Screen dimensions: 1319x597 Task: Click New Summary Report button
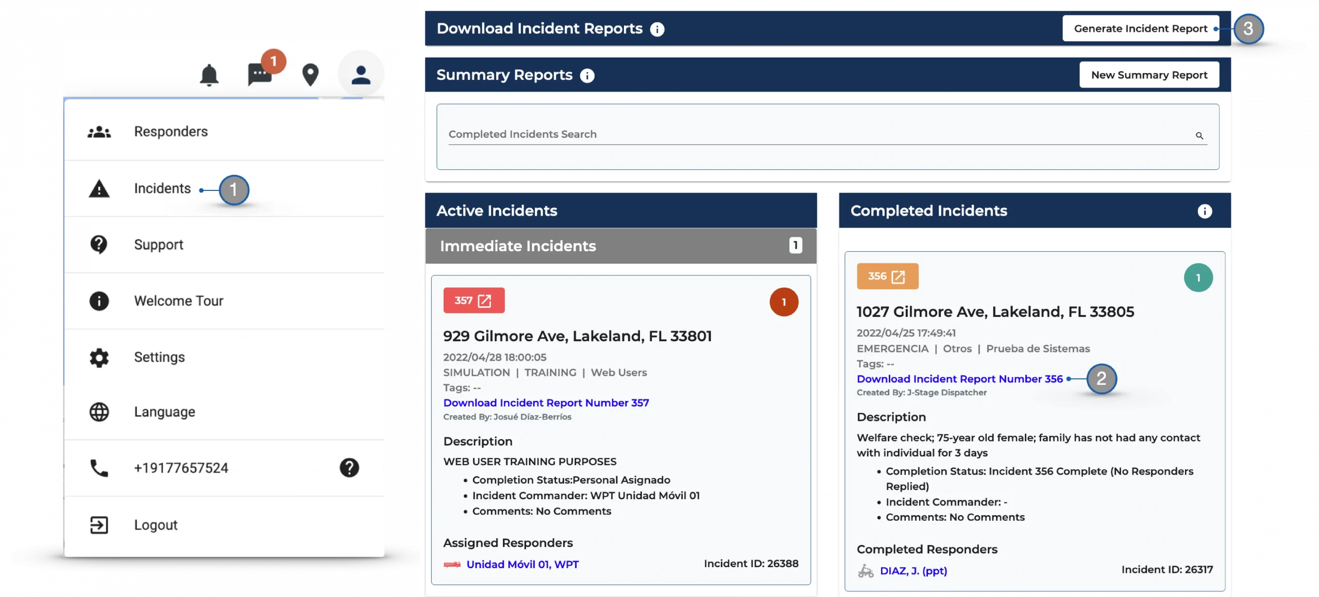1148,75
